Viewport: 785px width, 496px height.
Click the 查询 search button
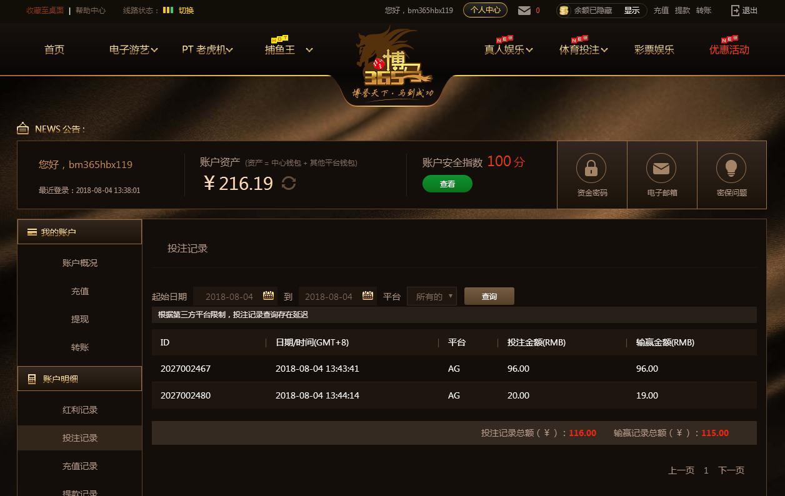pos(489,296)
